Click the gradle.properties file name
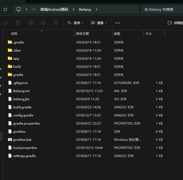 click(27, 123)
